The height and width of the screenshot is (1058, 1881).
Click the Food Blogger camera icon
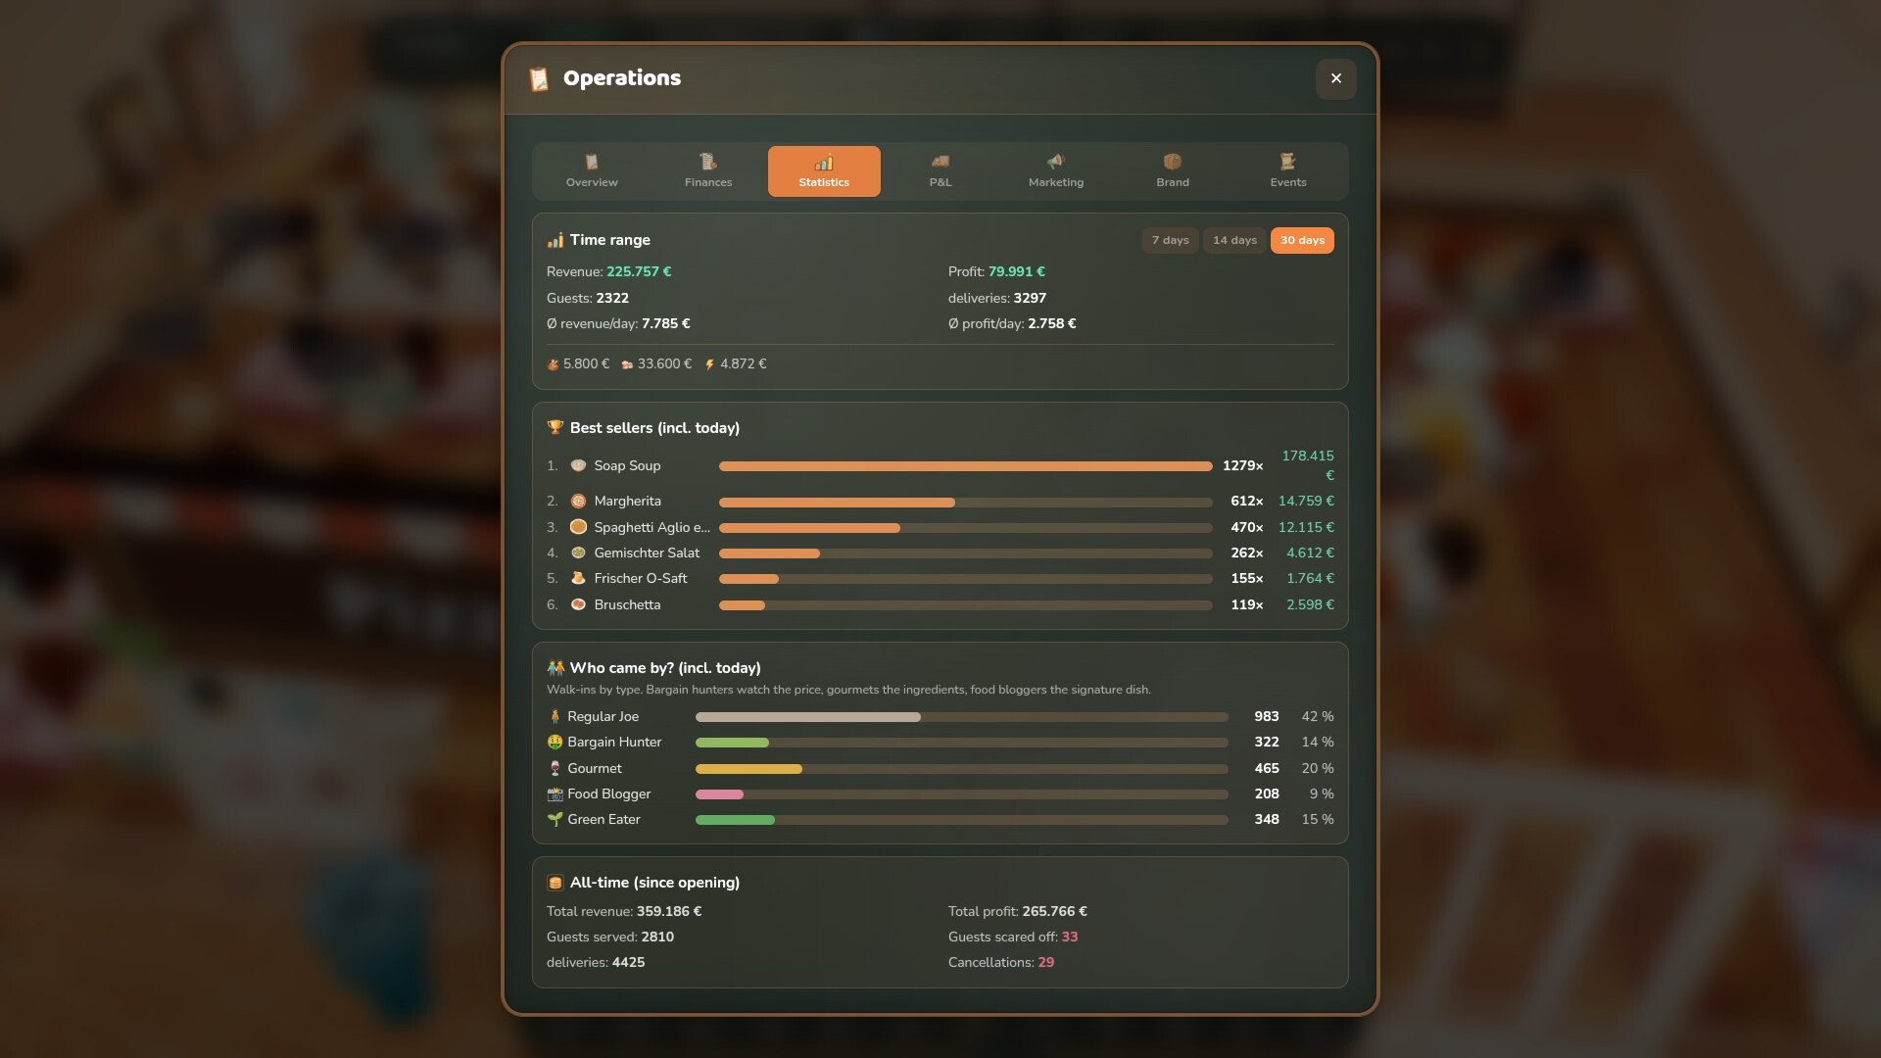(x=555, y=793)
